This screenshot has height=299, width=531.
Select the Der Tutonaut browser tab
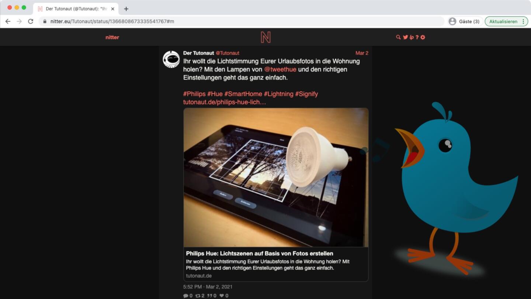76,9
